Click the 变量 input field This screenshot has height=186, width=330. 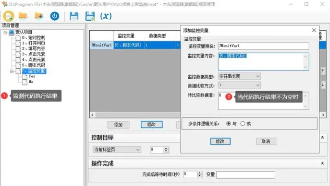pyautogui.click(x=245, y=175)
